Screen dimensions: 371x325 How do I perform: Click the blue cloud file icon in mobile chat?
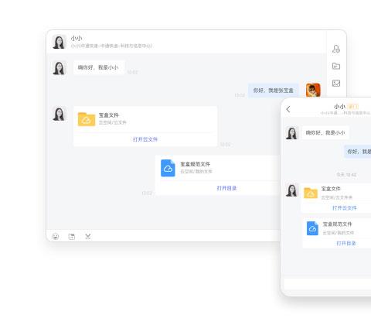point(312,228)
